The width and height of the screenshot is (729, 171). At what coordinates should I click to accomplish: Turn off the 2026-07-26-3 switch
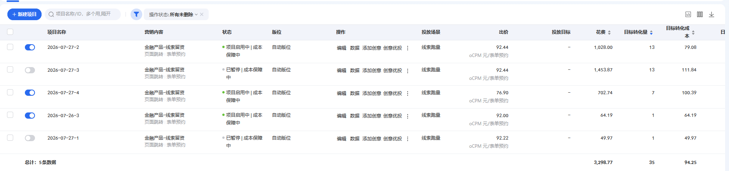point(30,116)
